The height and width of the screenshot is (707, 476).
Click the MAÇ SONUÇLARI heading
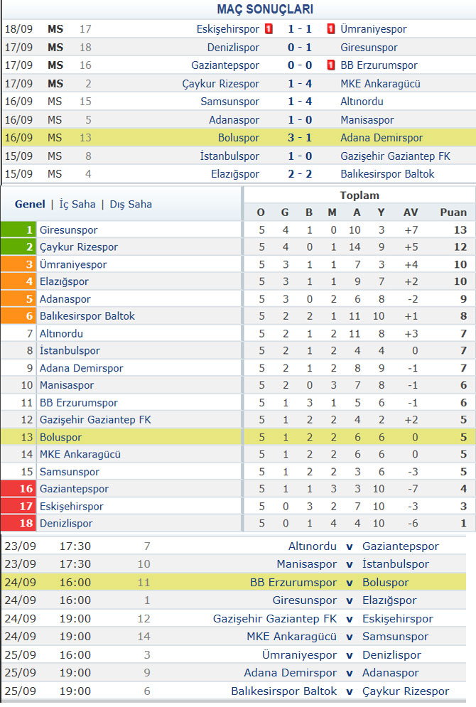(x=265, y=9)
